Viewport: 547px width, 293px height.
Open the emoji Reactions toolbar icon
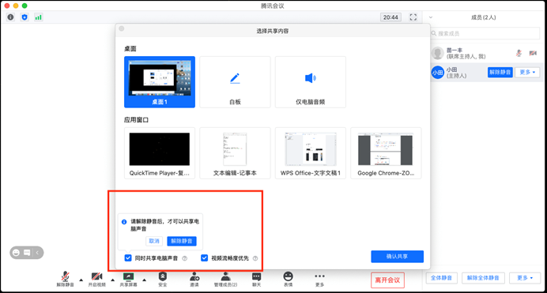288,279
